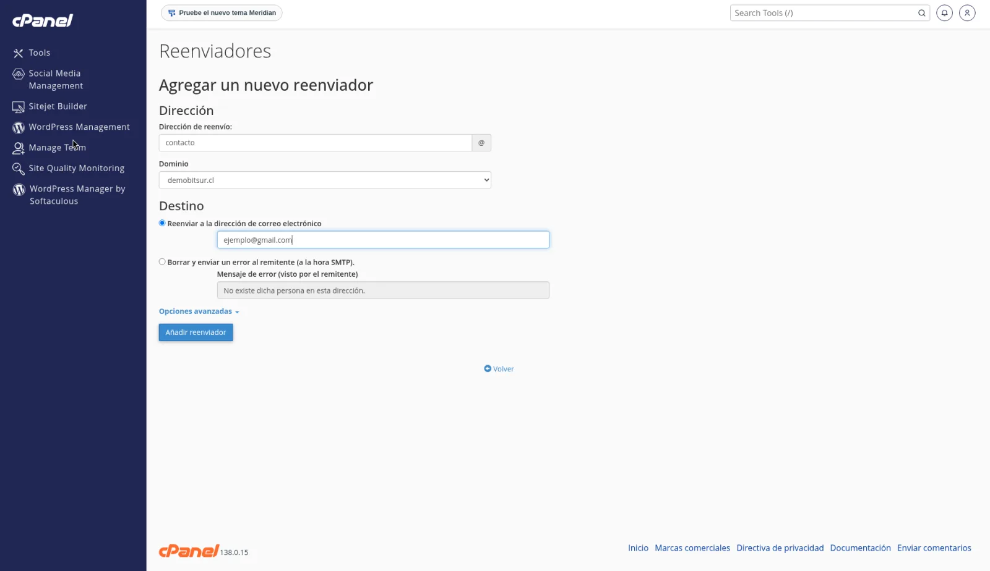Open the Manage Team icon
The height and width of the screenshot is (571, 990).
[x=19, y=148]
